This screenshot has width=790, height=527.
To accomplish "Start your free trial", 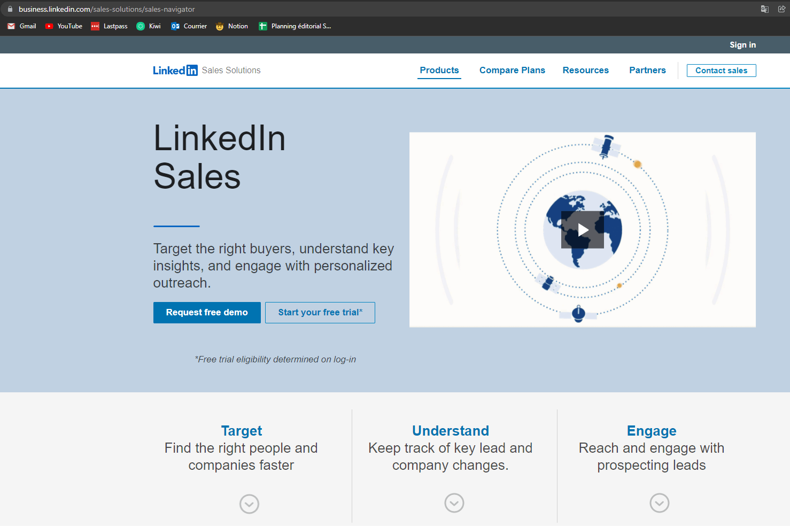I will [320, 312].
